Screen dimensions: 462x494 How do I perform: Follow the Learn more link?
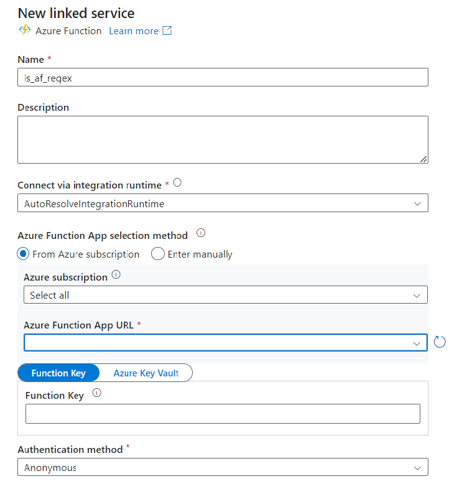tap(134, 31)
